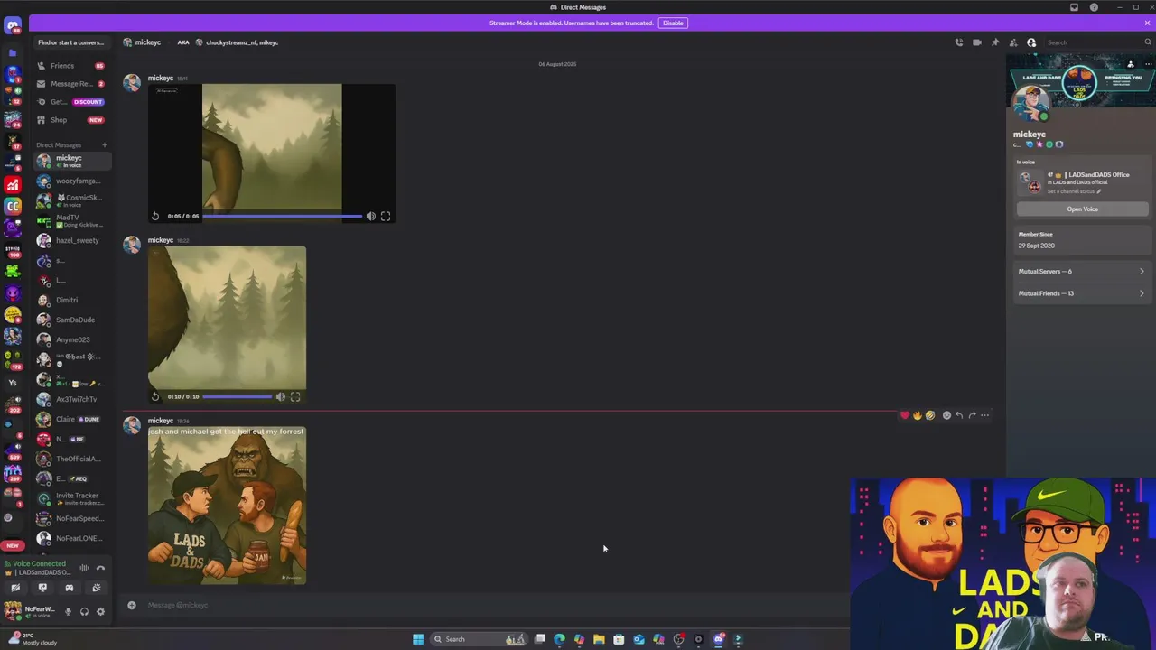Click the Windows taskbar Search box
Screen dimensions: 1156x650
[x=479, y=639]
